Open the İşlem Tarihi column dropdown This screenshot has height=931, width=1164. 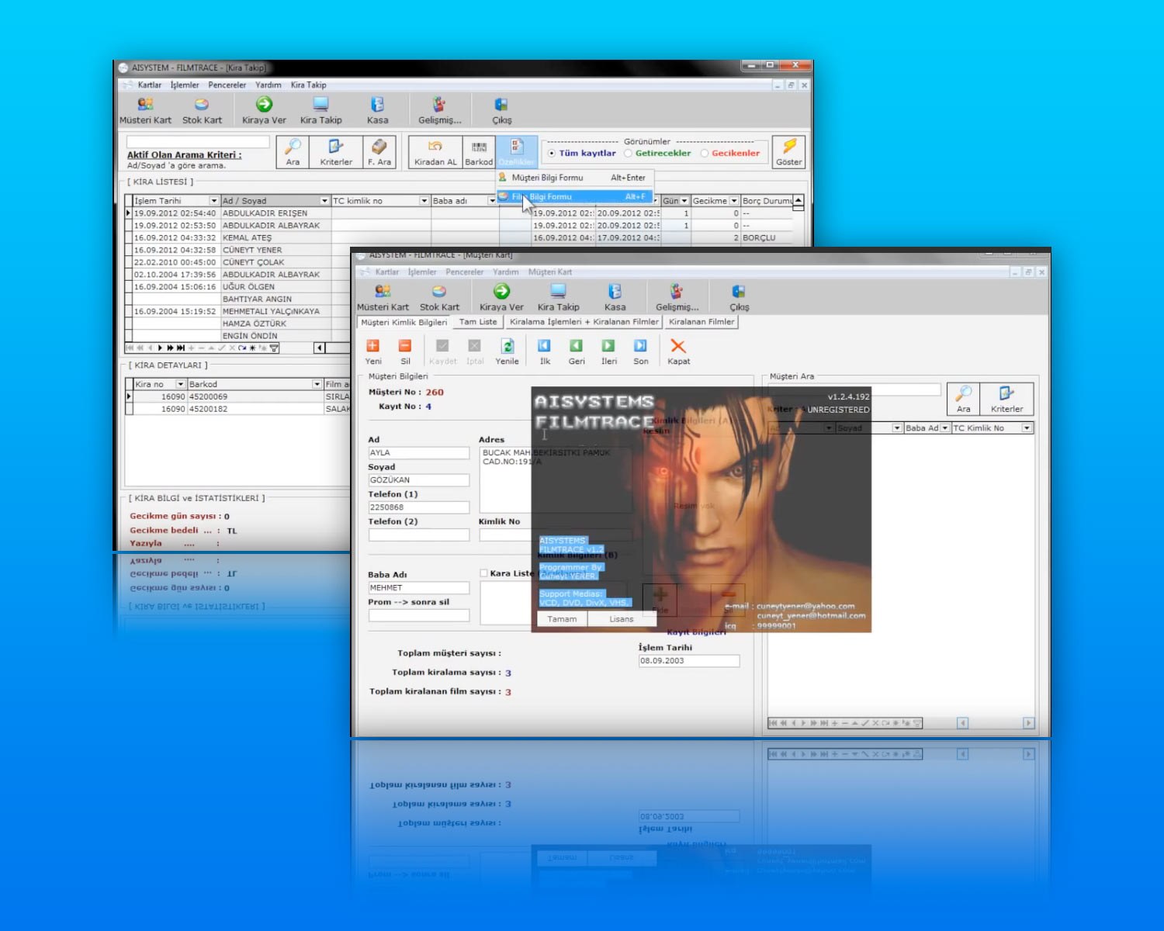pos(214,201)
